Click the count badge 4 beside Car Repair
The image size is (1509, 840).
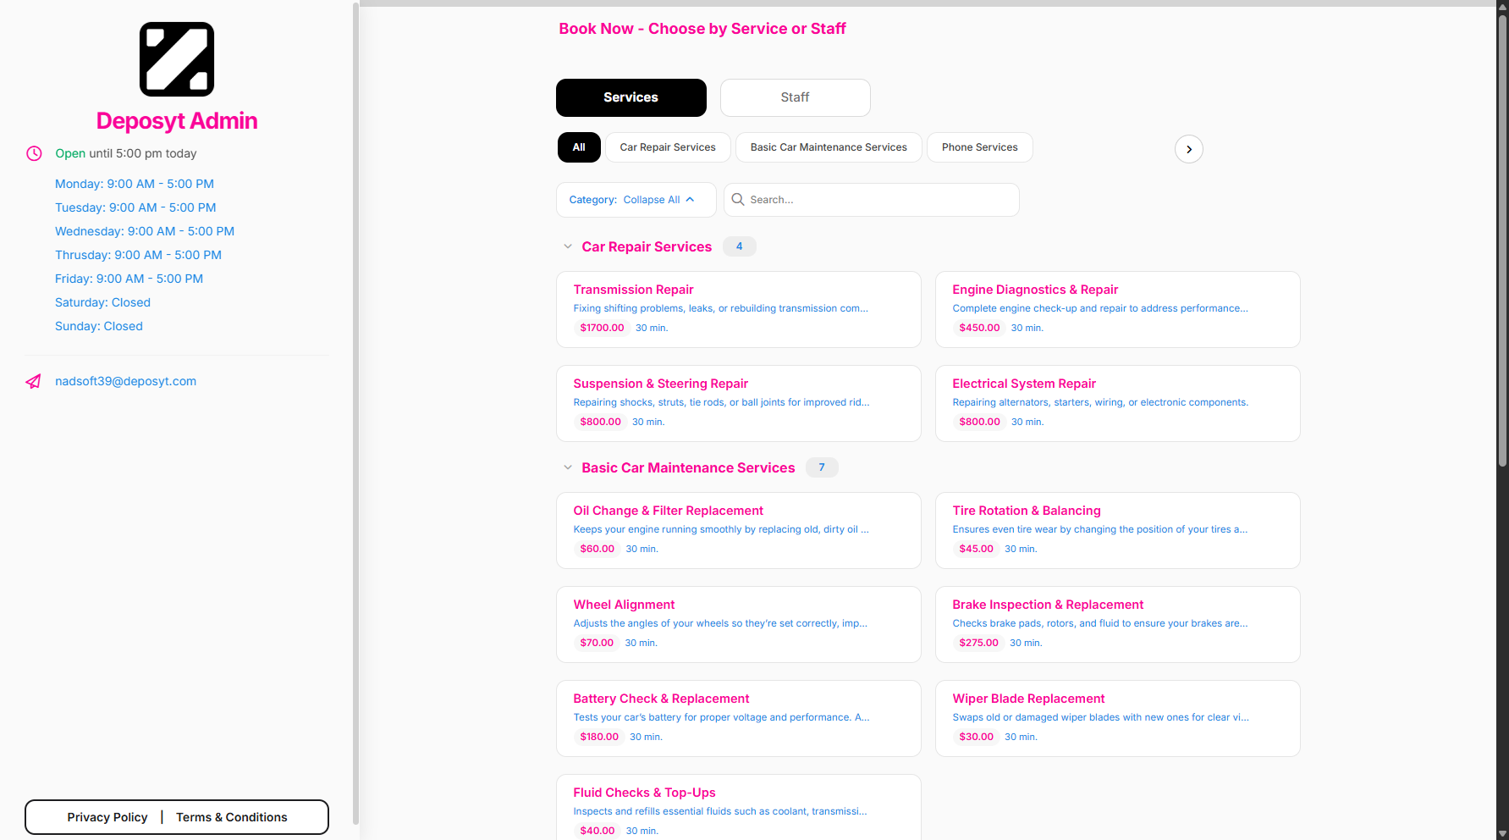pyautogui.click(x=740, y=246)
